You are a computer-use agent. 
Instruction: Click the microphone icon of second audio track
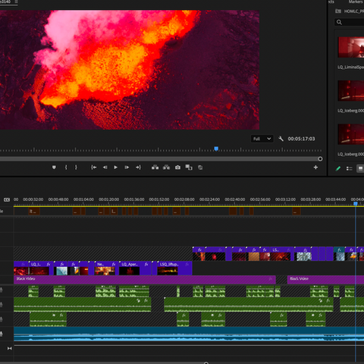coord(2,305)
